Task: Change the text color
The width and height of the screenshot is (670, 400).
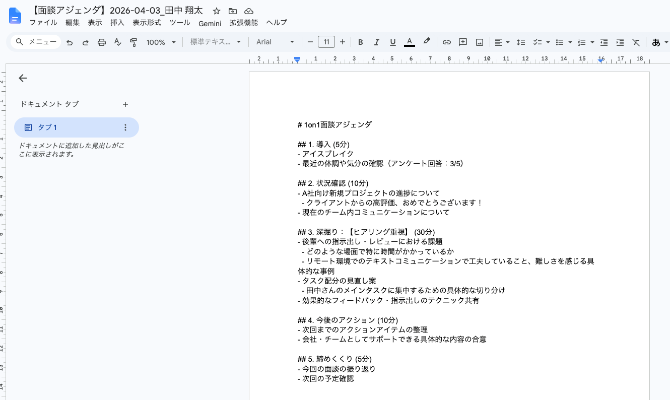Action: point(410,42)
